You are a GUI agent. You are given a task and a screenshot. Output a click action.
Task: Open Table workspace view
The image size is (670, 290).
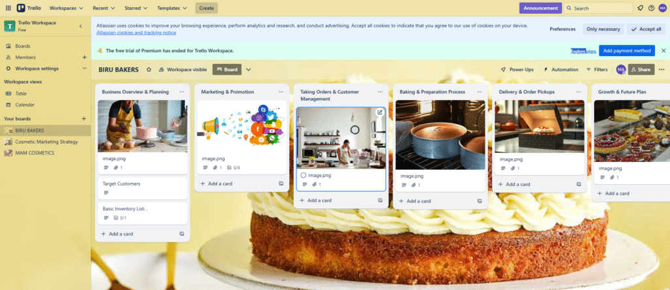pyautogui.click(x=21, y=93)
